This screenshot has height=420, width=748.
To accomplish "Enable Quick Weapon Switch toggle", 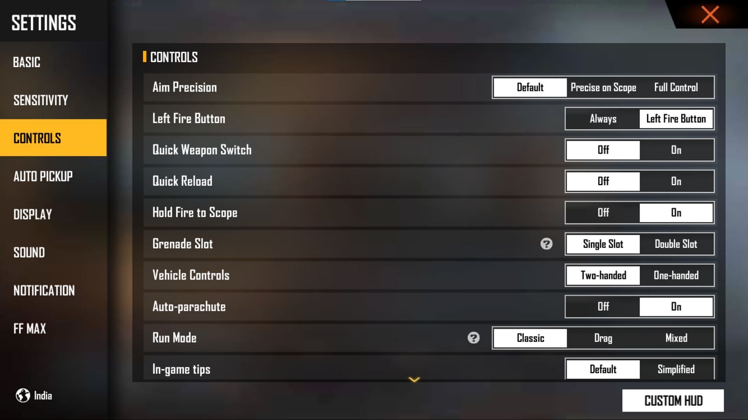I will 676,150.
